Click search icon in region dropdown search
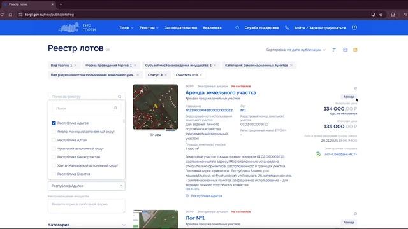Image resolution: width=408 pixels, height=229 pixels. [115, 108]
